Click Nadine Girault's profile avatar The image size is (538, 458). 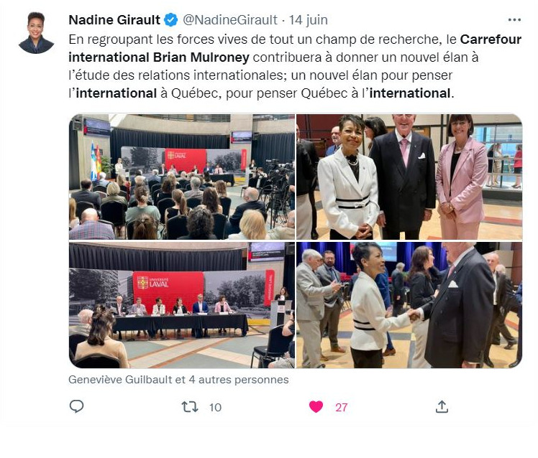pyautogui.click(x=36, y=33)
